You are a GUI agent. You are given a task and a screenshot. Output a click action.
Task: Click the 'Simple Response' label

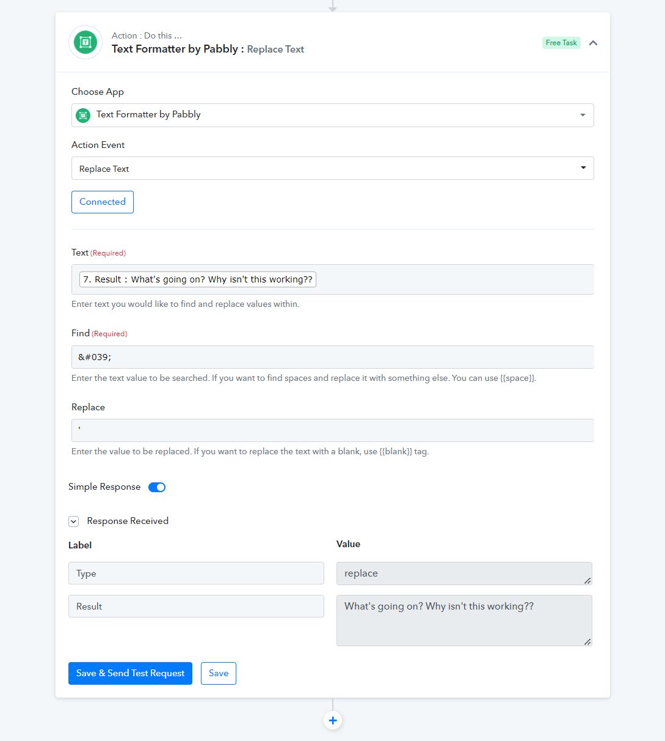tap(104, 487)
